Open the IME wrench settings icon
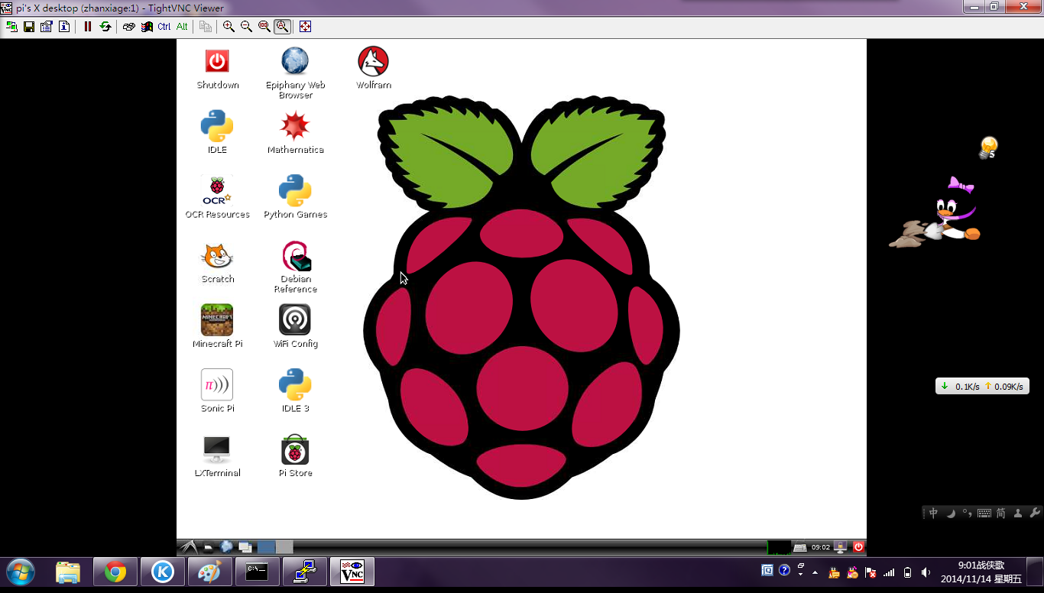This screenshot has width=1044, height=593. tap(1035, 514)
